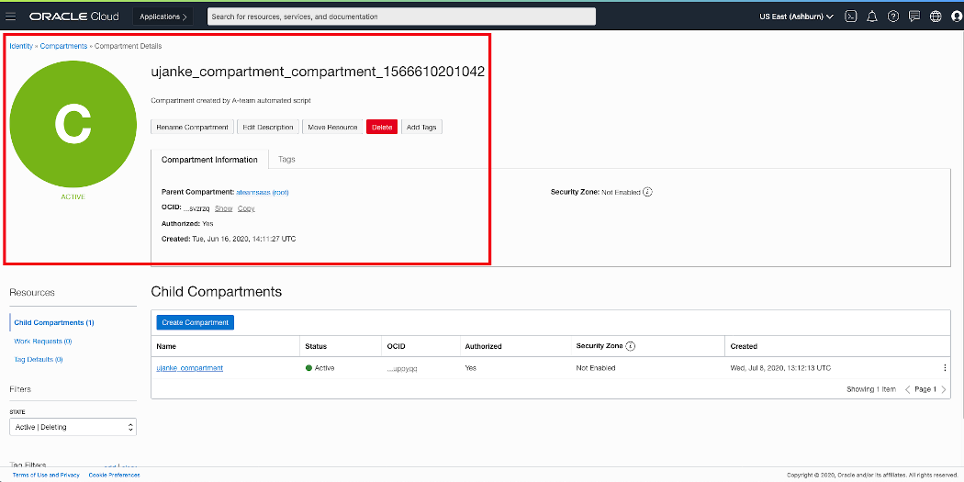This screenshot has height=482, width=964.
Task: Expand the US East (Ashburn) region dropdown
Action: 796,17
